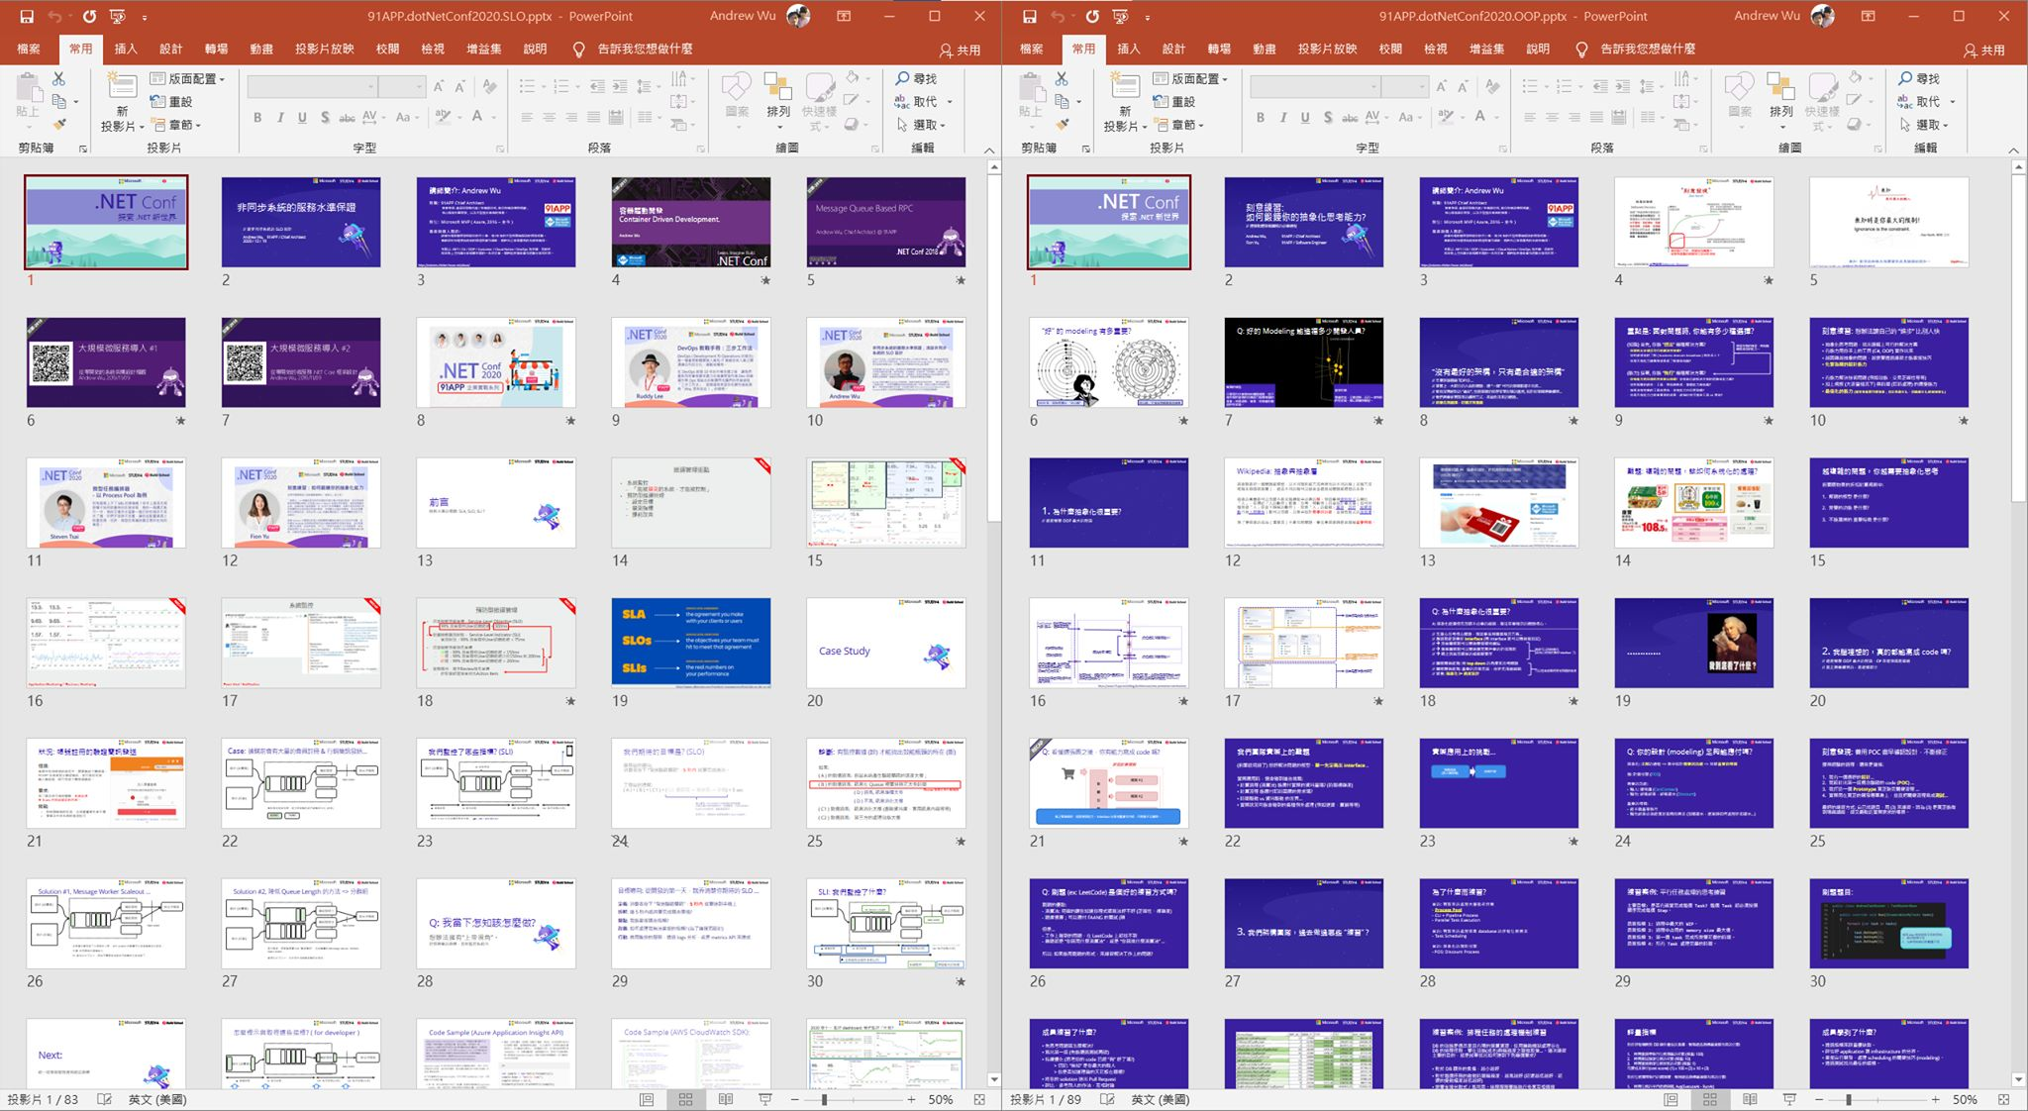Toggle Reading view in right status bar
The image size is (2028, 1111).
coord(1750,1099)
